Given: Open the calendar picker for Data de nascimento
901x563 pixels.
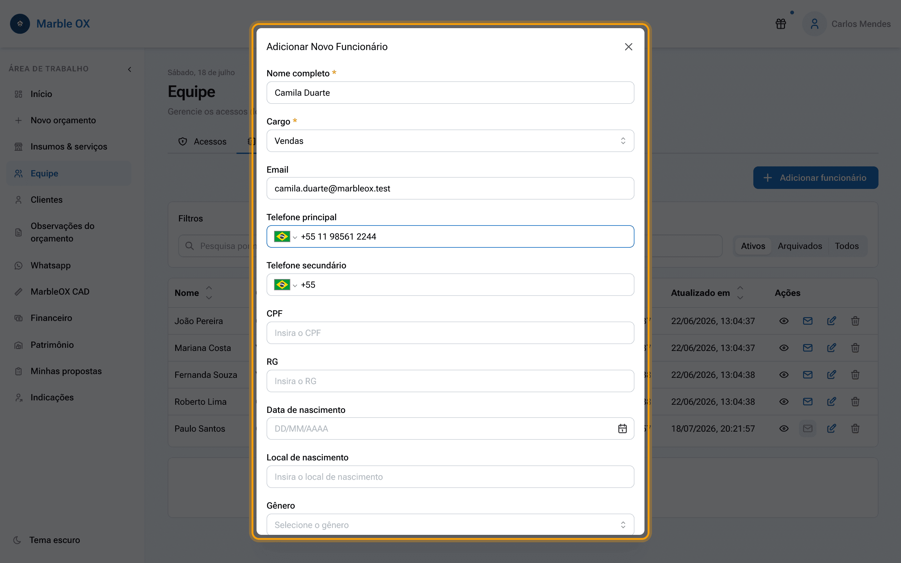Looking at the screenshot, I should tap(623, 429).
